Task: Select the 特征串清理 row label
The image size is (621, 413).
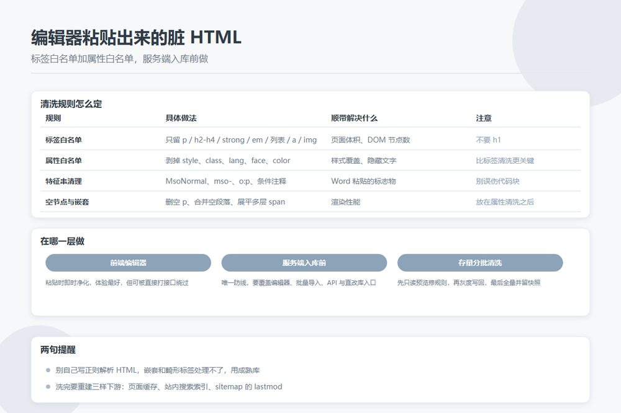Action: [64, 181]
